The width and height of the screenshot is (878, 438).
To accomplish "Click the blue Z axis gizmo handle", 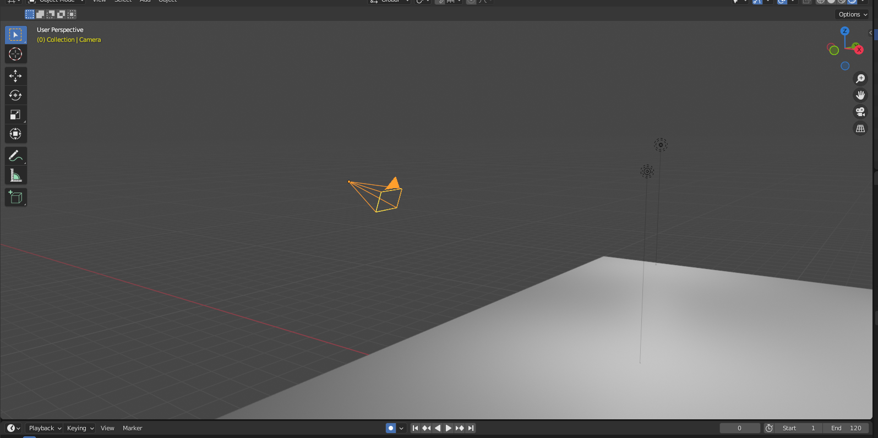I will click(x=845, y=31).
